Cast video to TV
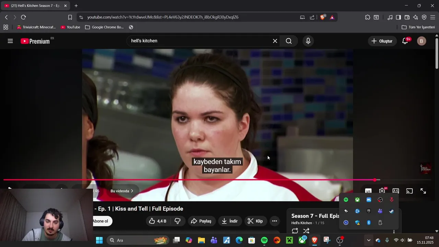439x247 pixels. [x=410, y=191]
